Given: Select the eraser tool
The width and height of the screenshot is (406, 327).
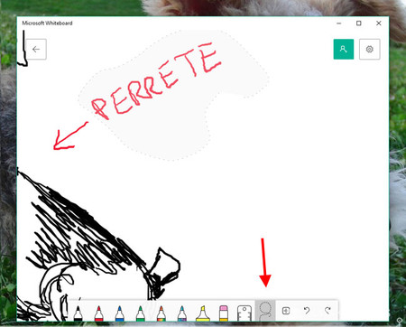Looking at the screenshot, I should click(x=224, y=313).
